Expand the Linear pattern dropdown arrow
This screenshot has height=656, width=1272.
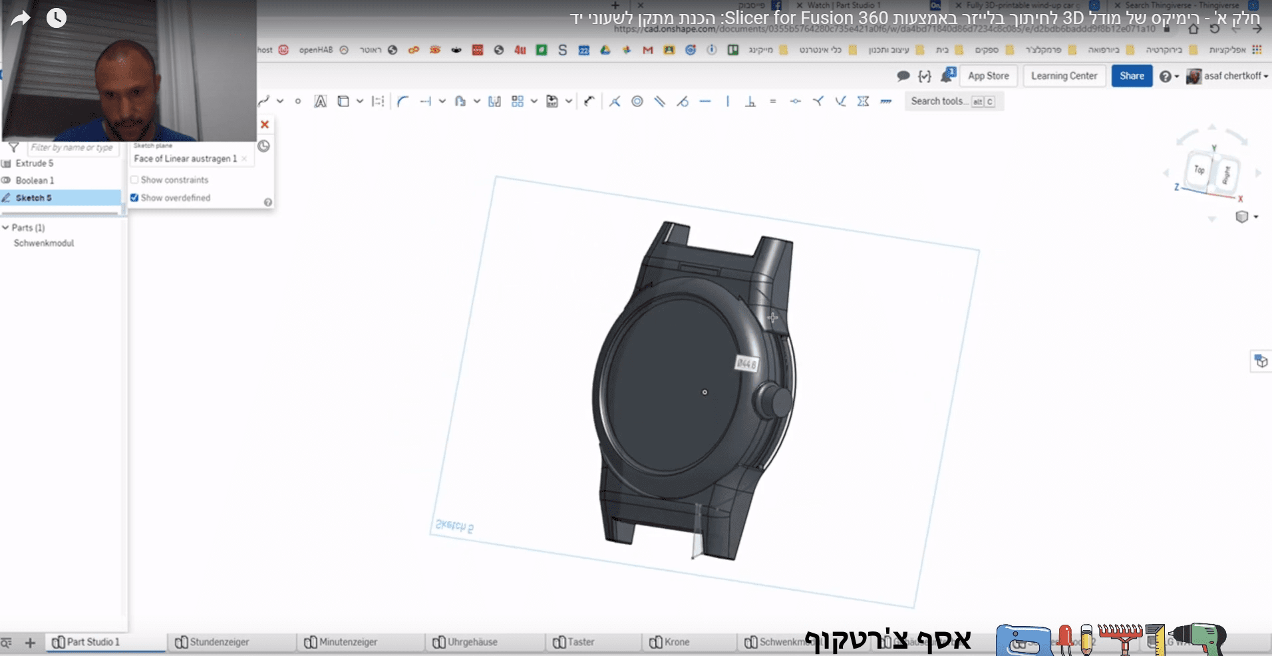(534, 101)
